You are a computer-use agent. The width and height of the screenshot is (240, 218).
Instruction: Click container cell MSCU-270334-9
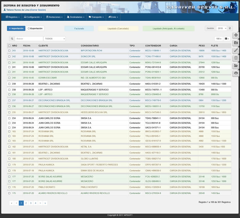click(x=153, y=193)
